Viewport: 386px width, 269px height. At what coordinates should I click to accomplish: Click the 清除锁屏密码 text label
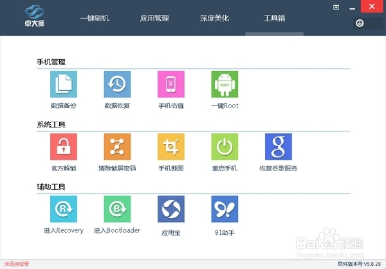click(117, 168)
